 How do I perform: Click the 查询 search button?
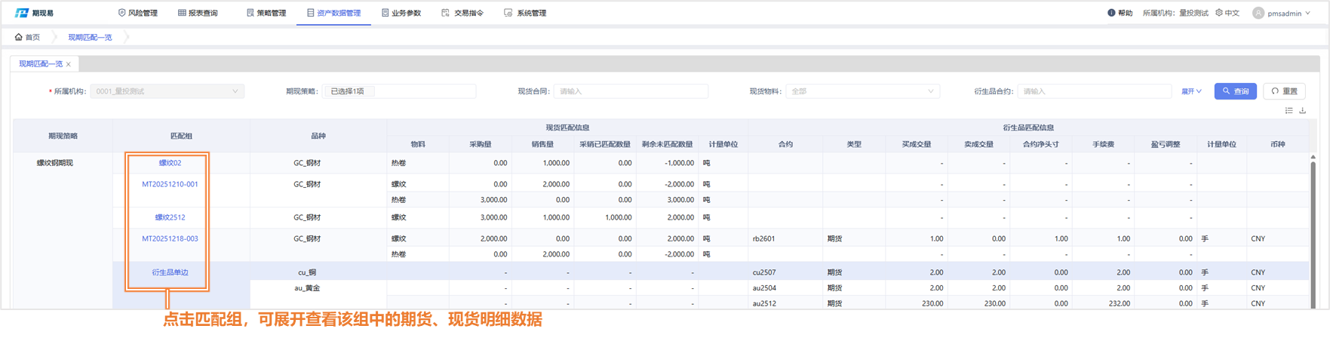(x=1235, y=91)
